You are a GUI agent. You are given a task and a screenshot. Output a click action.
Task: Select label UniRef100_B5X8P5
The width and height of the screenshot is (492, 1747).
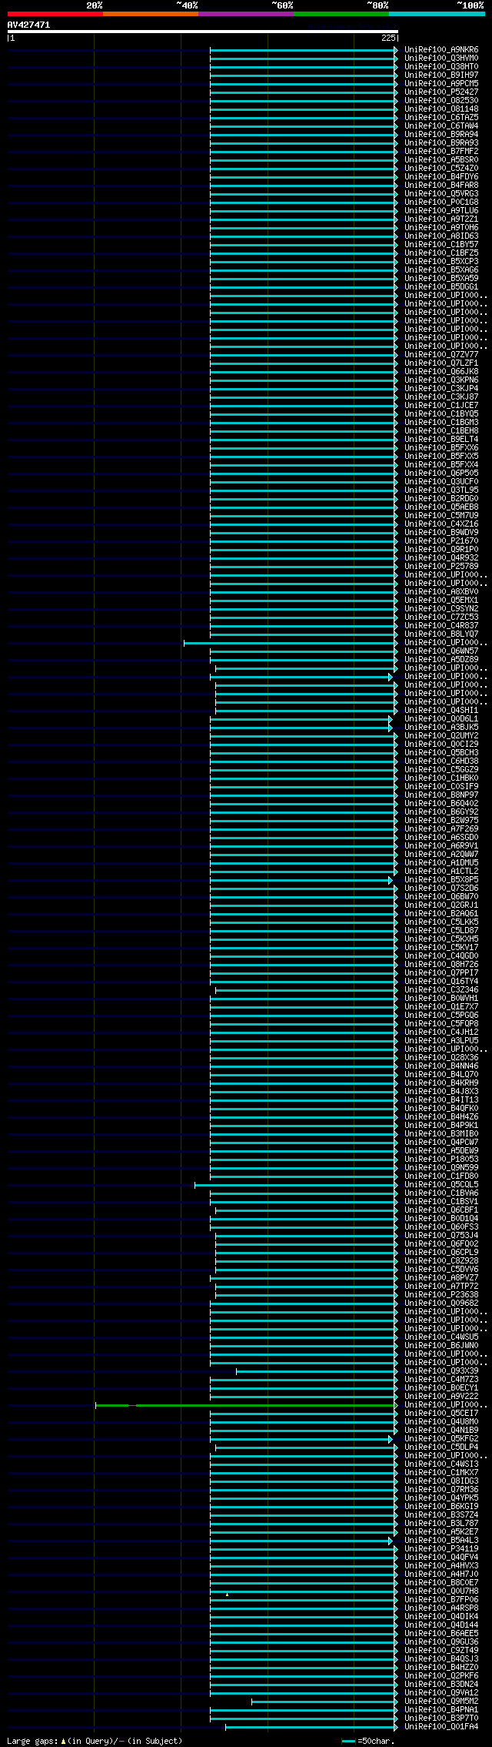click(441, 880)
